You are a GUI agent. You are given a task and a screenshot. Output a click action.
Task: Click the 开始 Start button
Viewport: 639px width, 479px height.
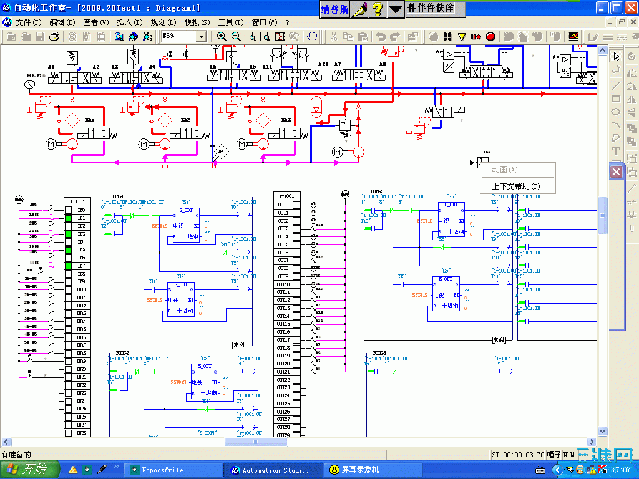(30, 470)
